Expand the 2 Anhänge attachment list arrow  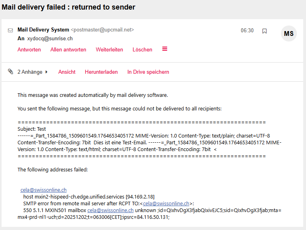coord(47,72)
